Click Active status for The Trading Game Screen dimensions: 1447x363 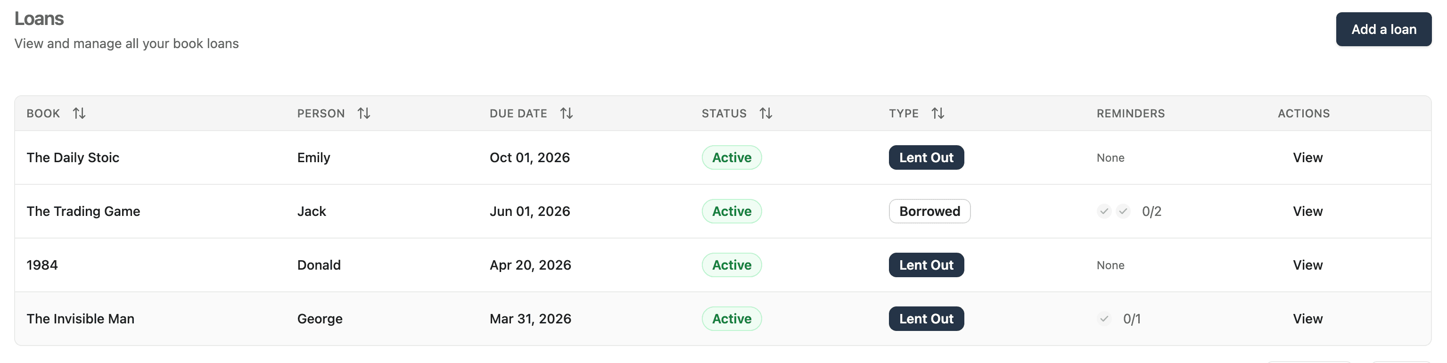[x=732, y=211]
